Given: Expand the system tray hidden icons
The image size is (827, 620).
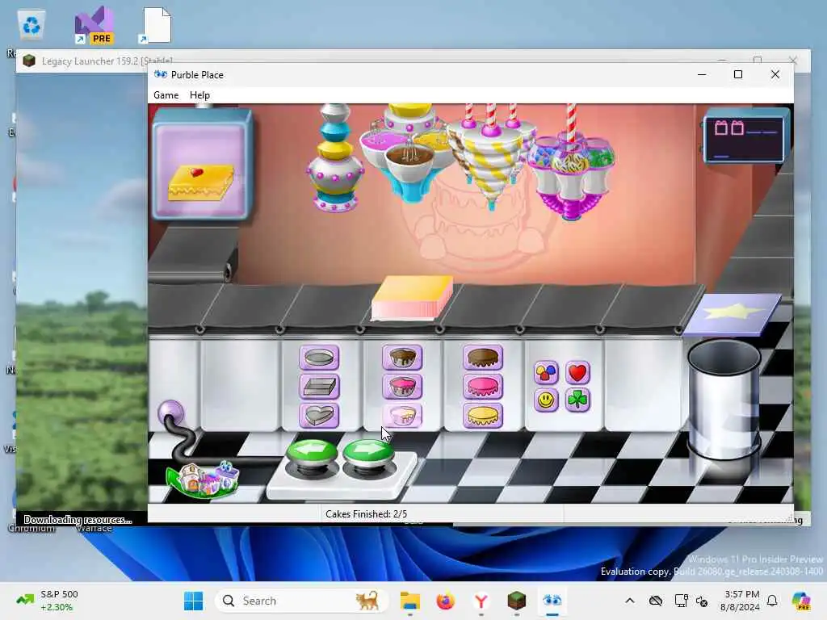Looking at the screenshot, I should pos(630,601).
